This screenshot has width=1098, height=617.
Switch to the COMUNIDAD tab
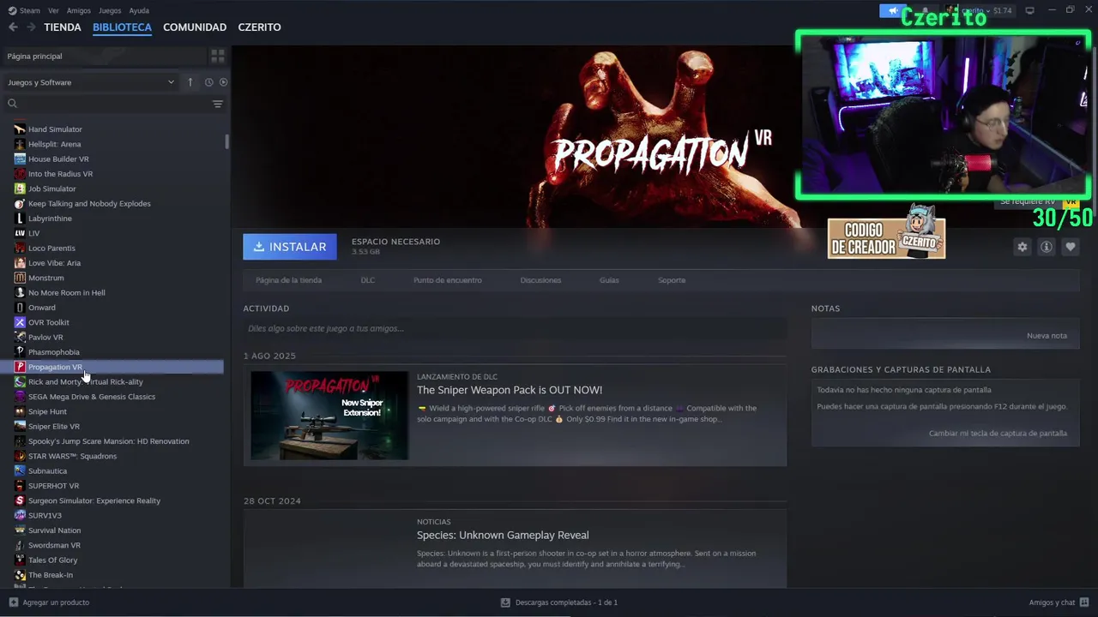point(195,27)
